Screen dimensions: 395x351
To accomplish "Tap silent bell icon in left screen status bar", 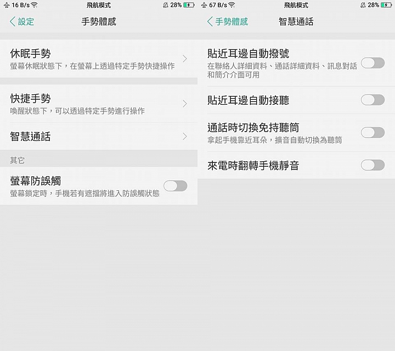I will pos(166,5).
